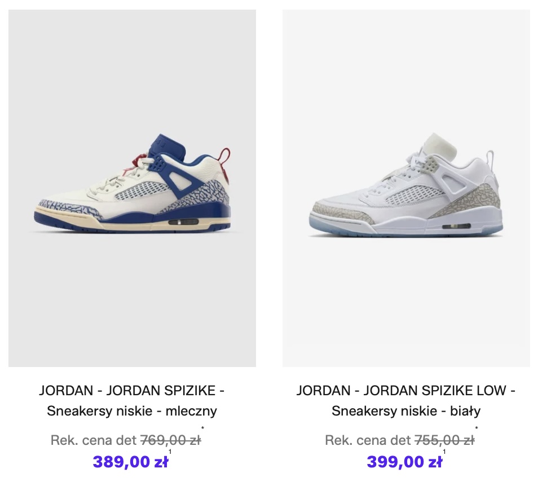538x486 pixels.
Task: Click the asterisk next to 755,00 zł
Action: click(477, 428)
